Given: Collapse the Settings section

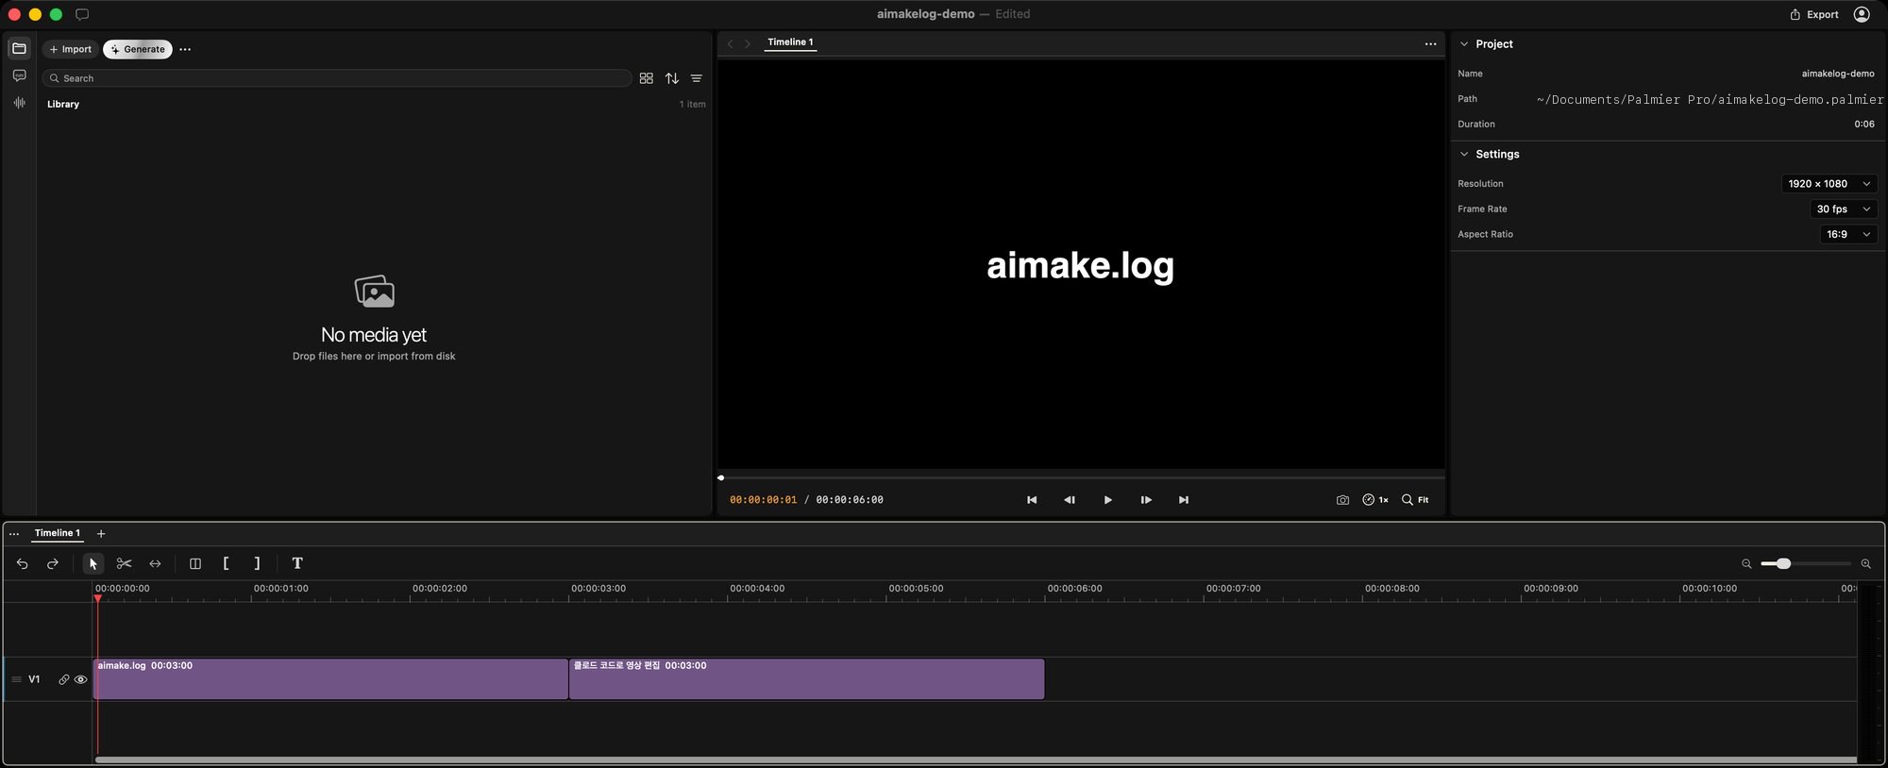Looking at the screenshot, I should (1464, 154).
